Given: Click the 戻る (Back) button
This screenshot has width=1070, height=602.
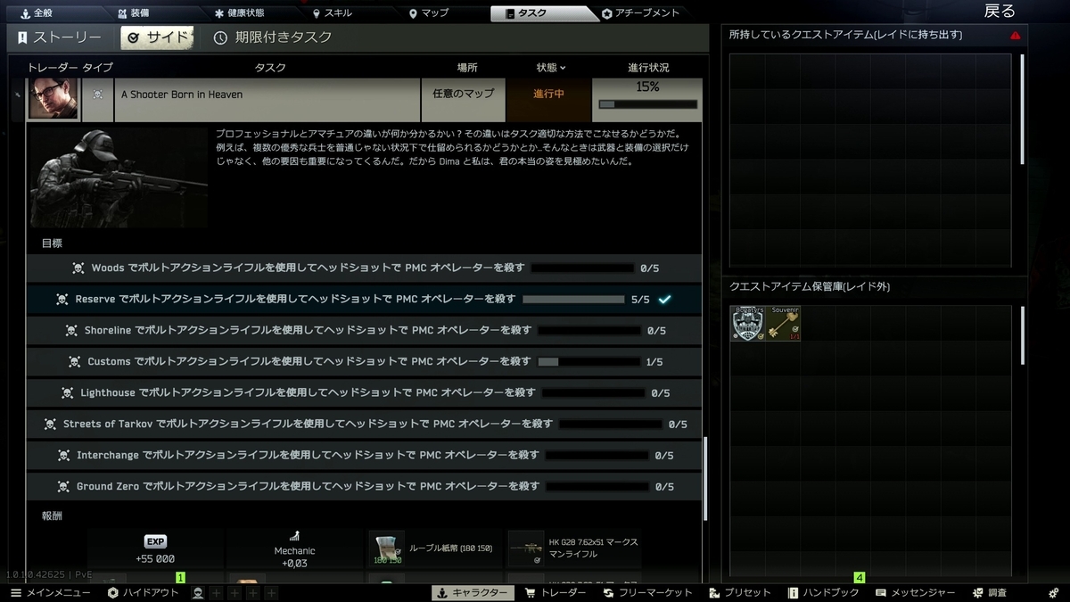Looking at the screenshot, I should pos(999,12).
